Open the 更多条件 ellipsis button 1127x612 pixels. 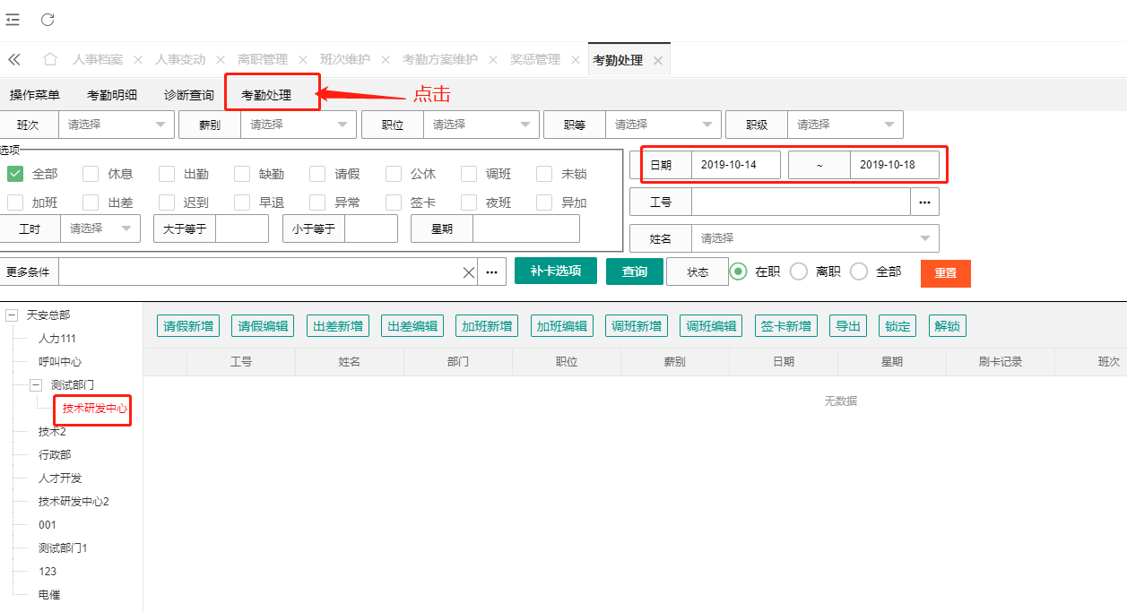pos(491,272)
